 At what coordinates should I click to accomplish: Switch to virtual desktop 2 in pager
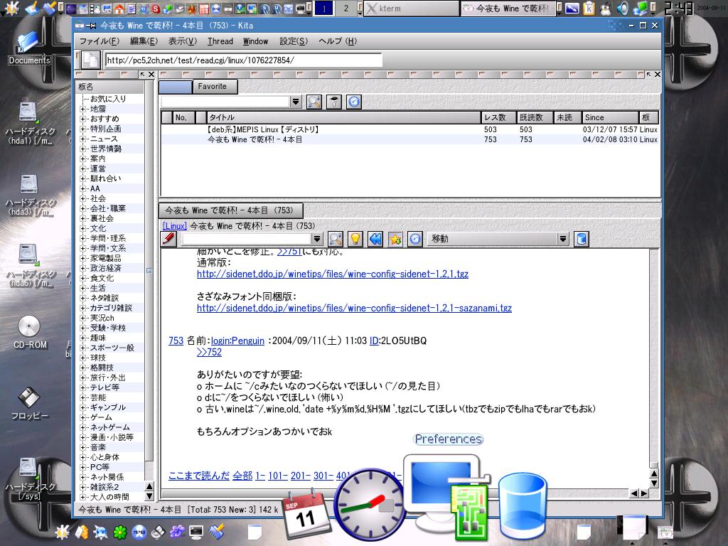[346, 9]
